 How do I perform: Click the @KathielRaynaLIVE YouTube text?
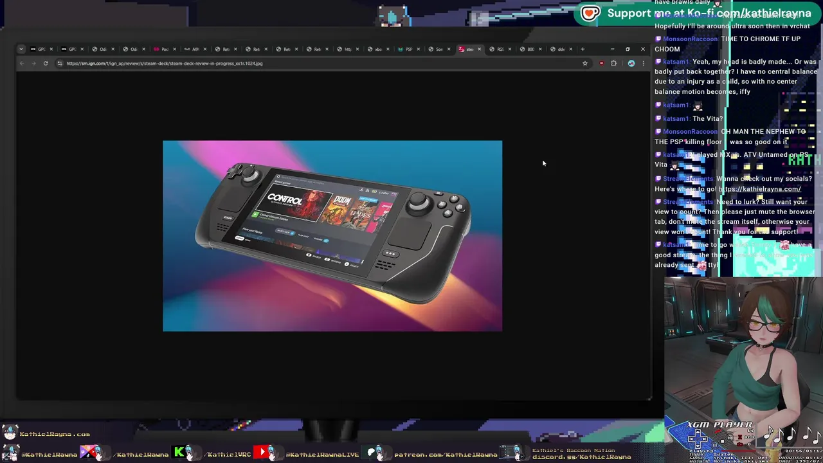coord(322,455)
